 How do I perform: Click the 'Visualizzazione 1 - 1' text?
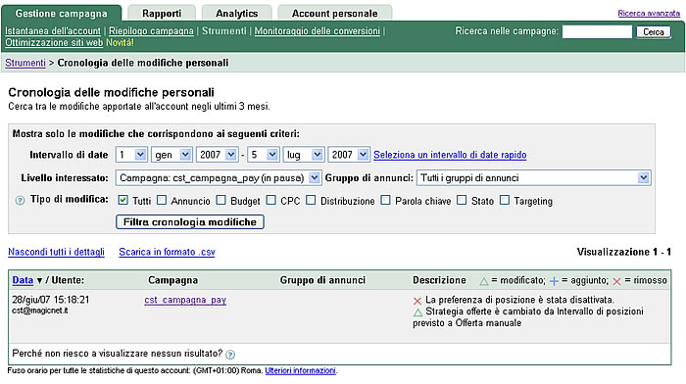[x=624, y=252]
